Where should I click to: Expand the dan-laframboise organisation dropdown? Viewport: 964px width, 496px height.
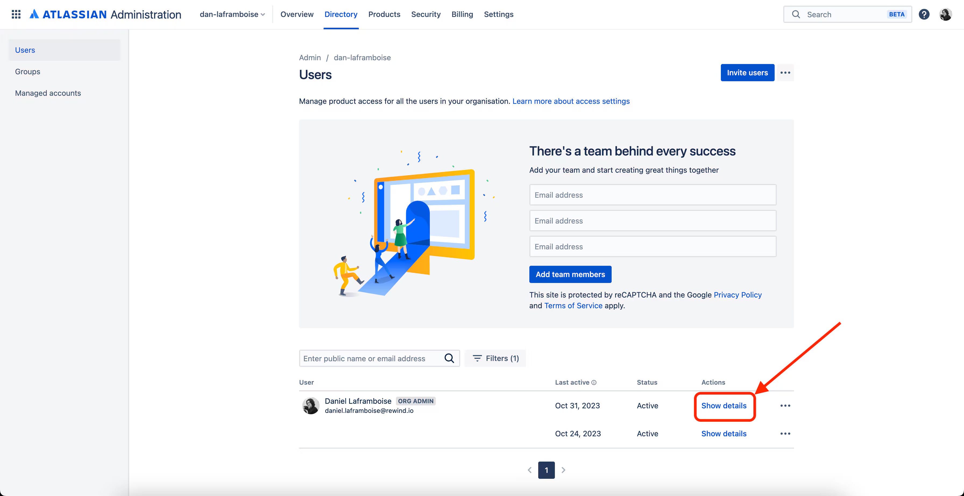click(x=232, y=14)
